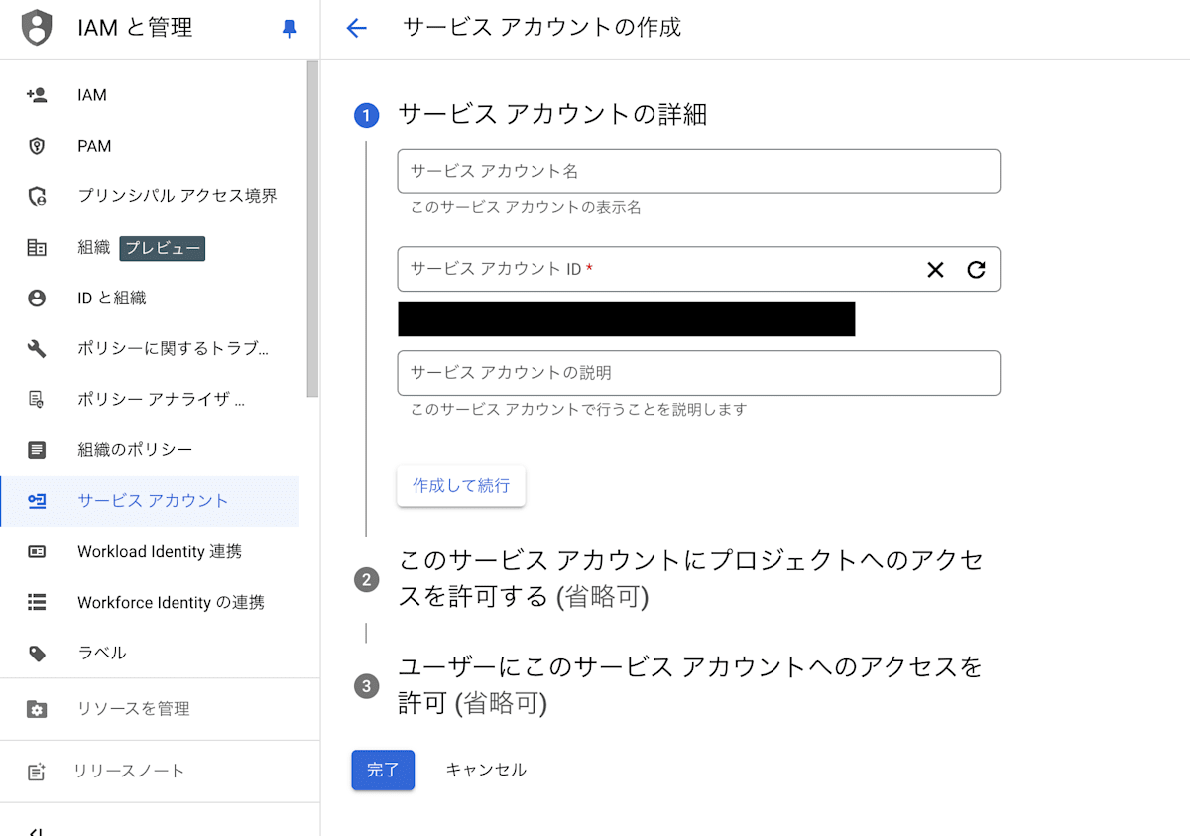1190x836 pixels.
Task: Click the release notes icon
Action: (x=37, y=772)
